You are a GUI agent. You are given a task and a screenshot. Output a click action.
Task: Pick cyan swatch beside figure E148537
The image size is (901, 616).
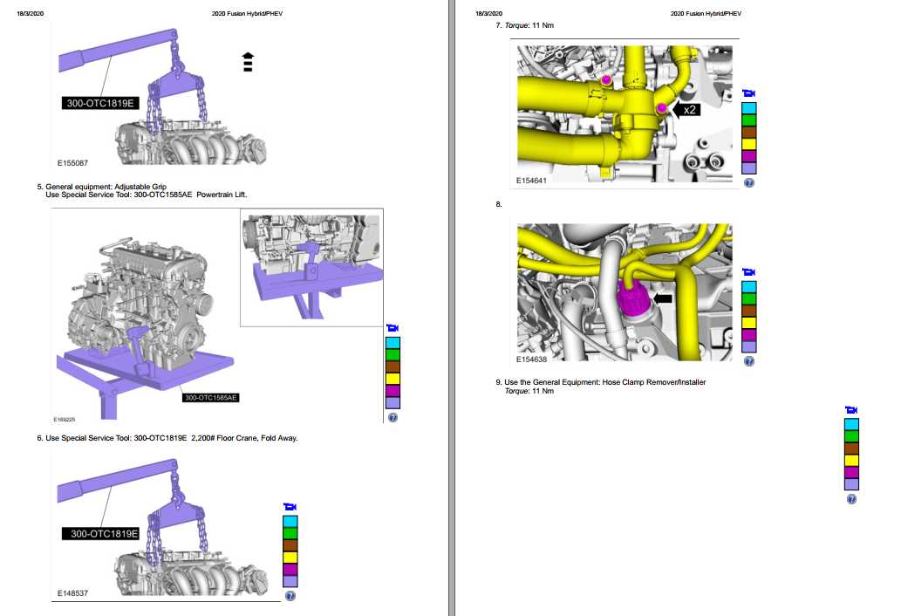tap(290, 522)
